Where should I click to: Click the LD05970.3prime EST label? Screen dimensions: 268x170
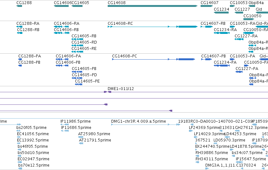pos(229,140)
